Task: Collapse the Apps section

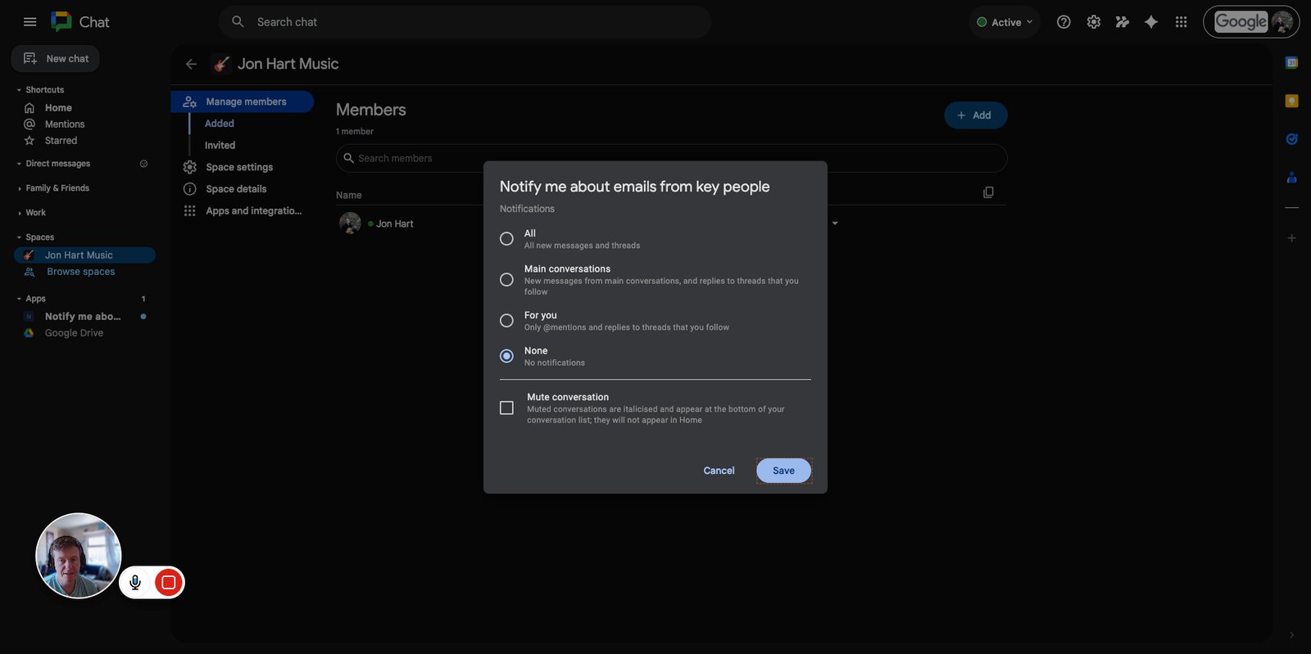Action: (19, 299)
